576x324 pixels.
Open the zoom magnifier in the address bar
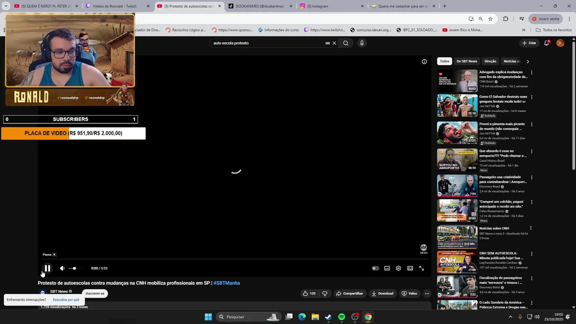coord(481,19)
